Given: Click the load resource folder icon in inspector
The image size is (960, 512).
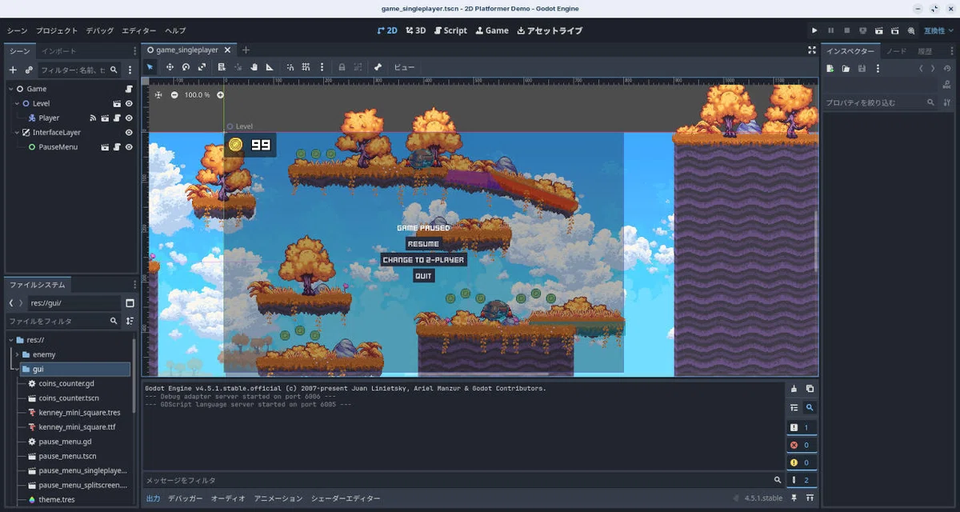Looking at the screenshot, I should click(x=846, y=69).
